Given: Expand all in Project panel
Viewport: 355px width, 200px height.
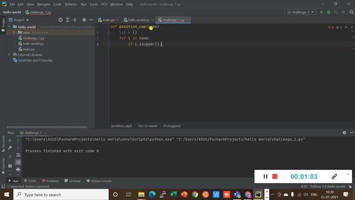Looking at the screenshot, I should 68,20.
